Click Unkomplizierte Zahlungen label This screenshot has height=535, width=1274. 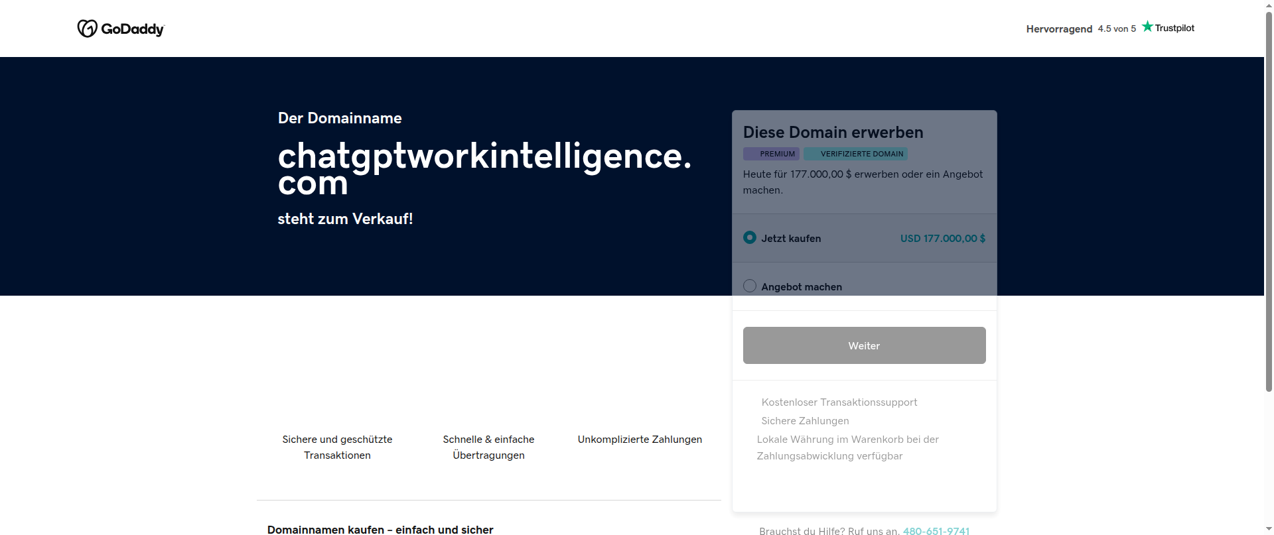pyautogui.click(x=640, y=439)
